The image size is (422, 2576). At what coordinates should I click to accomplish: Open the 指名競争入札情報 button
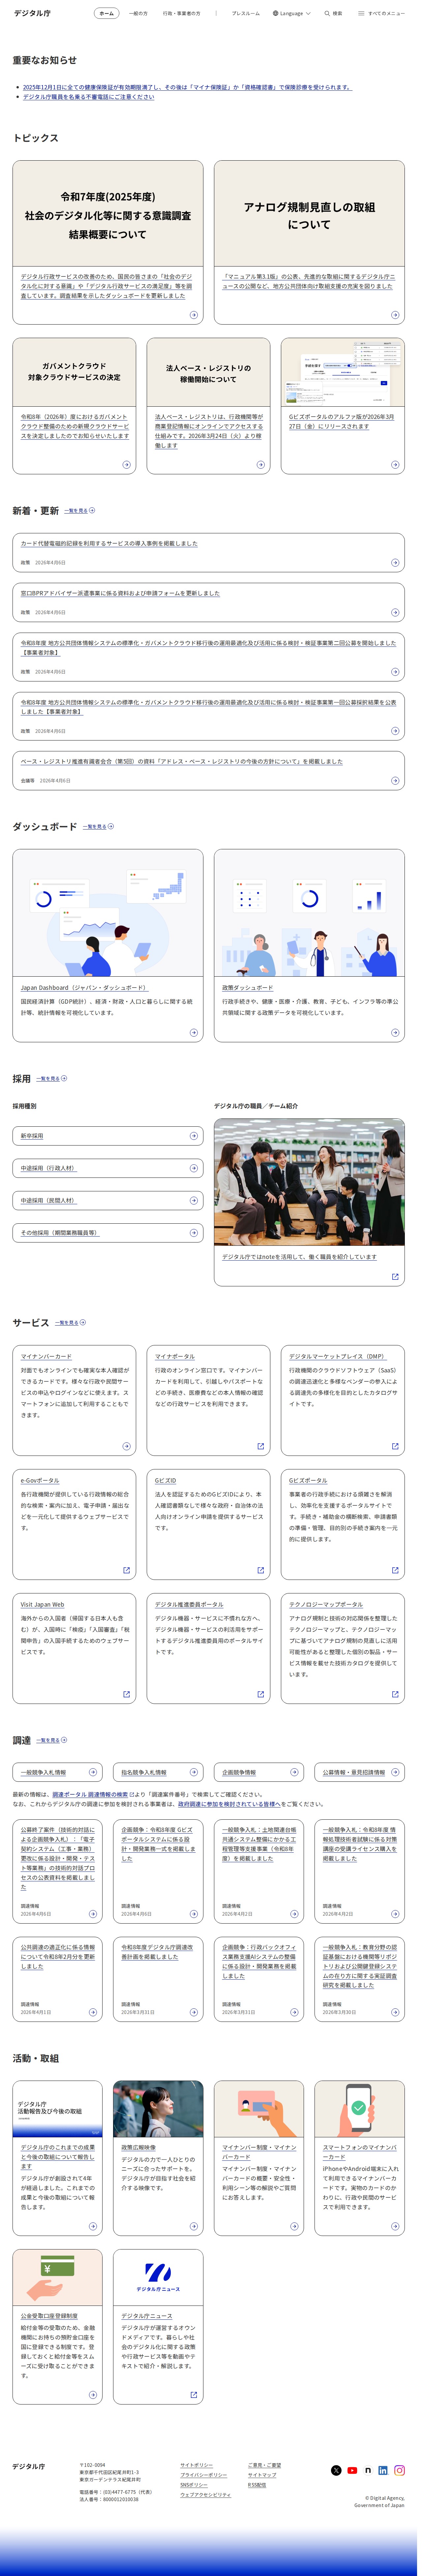coord(158,1772)
